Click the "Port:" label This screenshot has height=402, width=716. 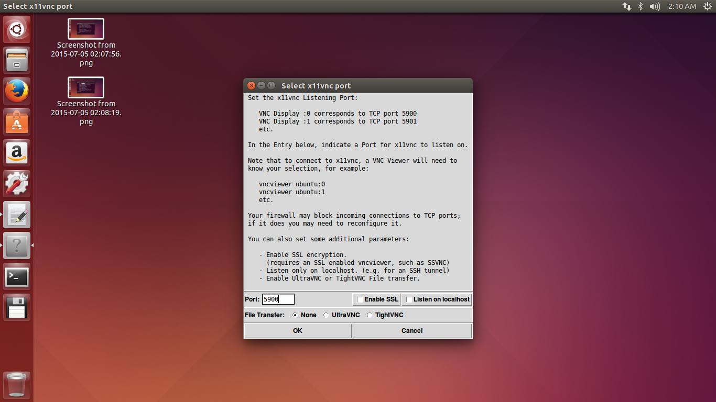[252, 299]
